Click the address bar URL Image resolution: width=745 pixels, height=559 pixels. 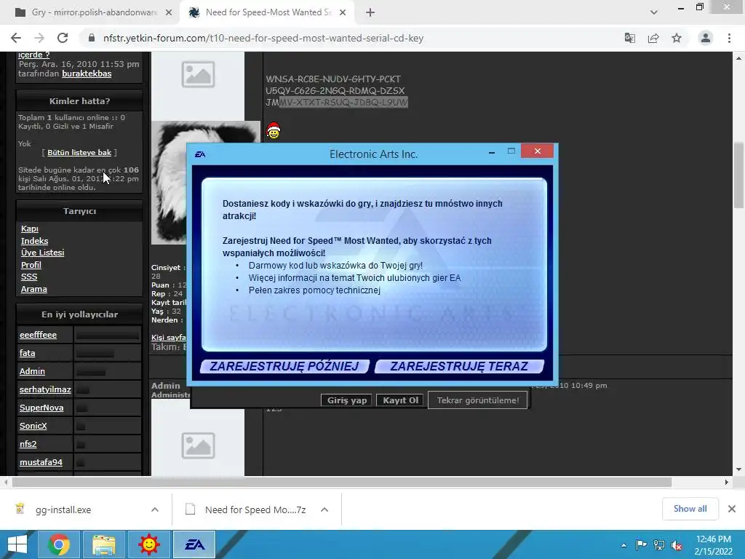tap(263, 38)
